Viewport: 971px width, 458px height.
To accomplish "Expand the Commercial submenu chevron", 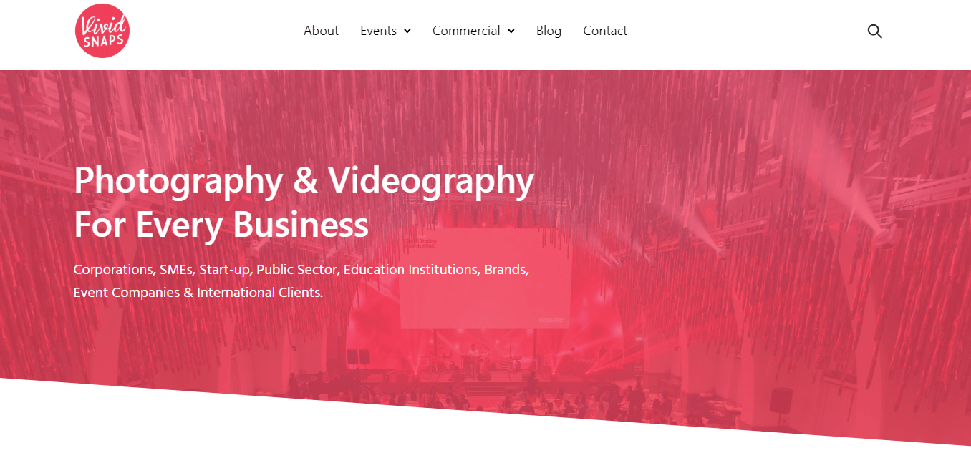I will pyautogui.click(x=511, y=31).
